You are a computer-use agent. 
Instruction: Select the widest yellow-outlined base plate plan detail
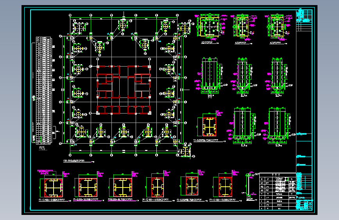click(x=210, y=27)
